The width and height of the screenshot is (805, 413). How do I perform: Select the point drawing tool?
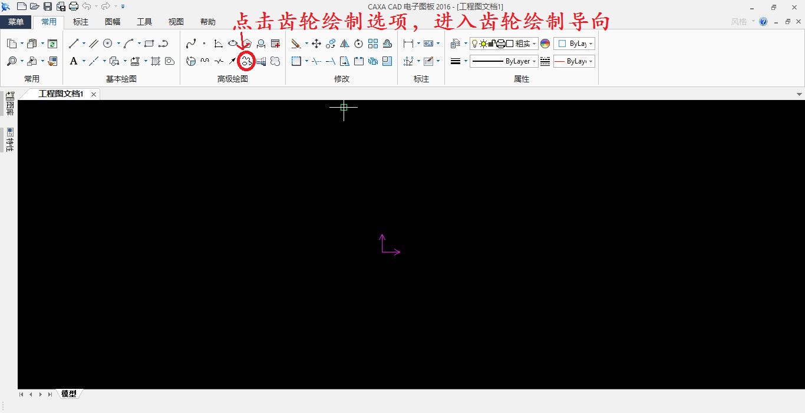pos(204,44)
